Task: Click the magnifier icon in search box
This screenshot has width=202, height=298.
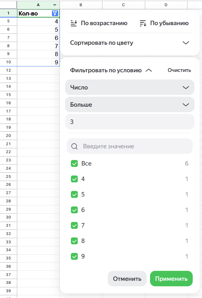Action: pyautogui.click(x=74, y=146)
